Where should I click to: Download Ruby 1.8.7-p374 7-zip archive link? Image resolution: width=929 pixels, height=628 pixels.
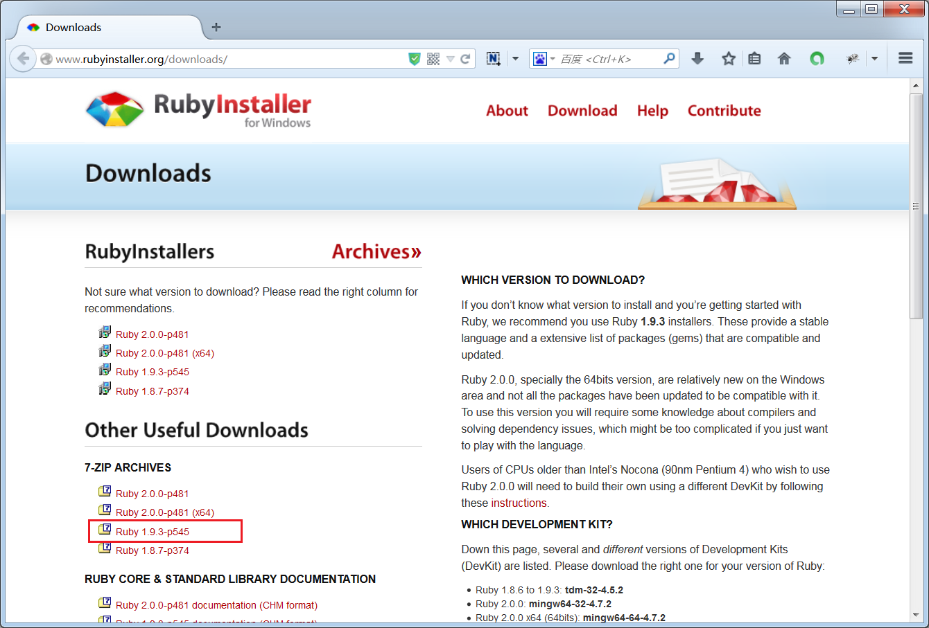[153, 550]
